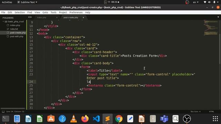Click the red circular tray indicator icon
The image size is (221, 124).
pyautogui.click(x=187, y=2)
